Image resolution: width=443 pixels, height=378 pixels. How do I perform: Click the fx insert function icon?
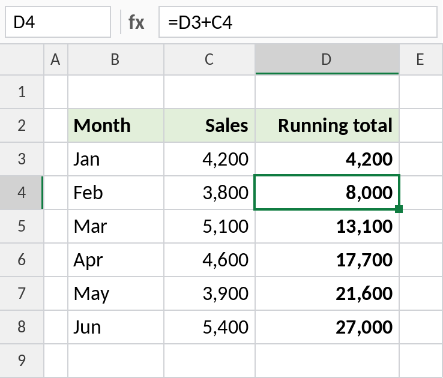coord(136,22)
